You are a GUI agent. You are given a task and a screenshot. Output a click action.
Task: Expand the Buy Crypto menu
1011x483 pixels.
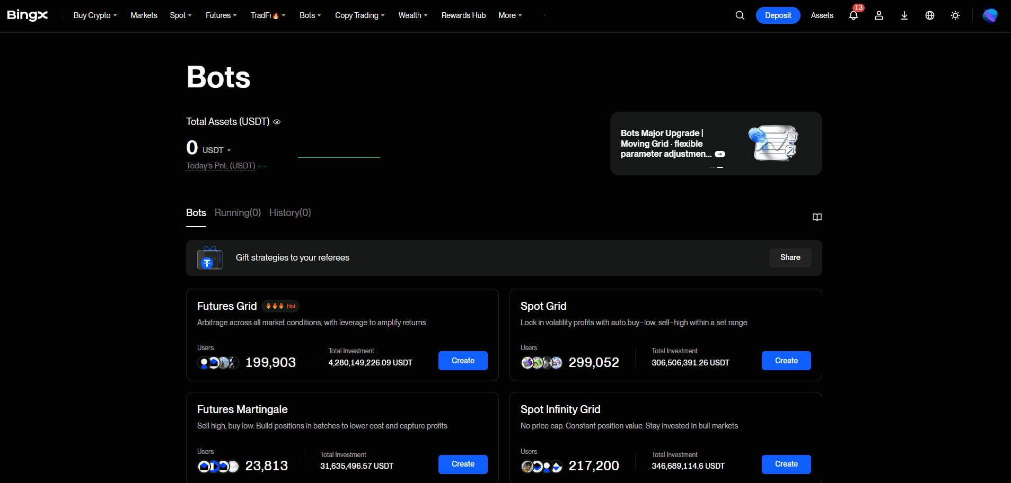[x=95, y=15]
